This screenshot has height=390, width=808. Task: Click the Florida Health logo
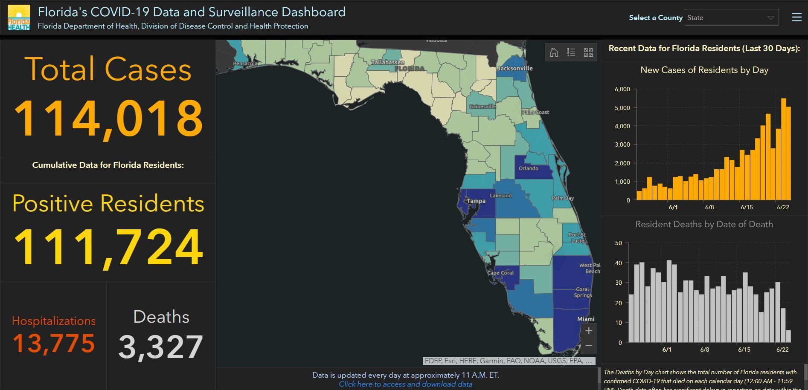(19, 17)
